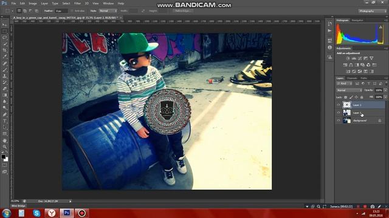The image size is (389, 218).
Task: Switch to the Paths tab
Action: (363, 78)
